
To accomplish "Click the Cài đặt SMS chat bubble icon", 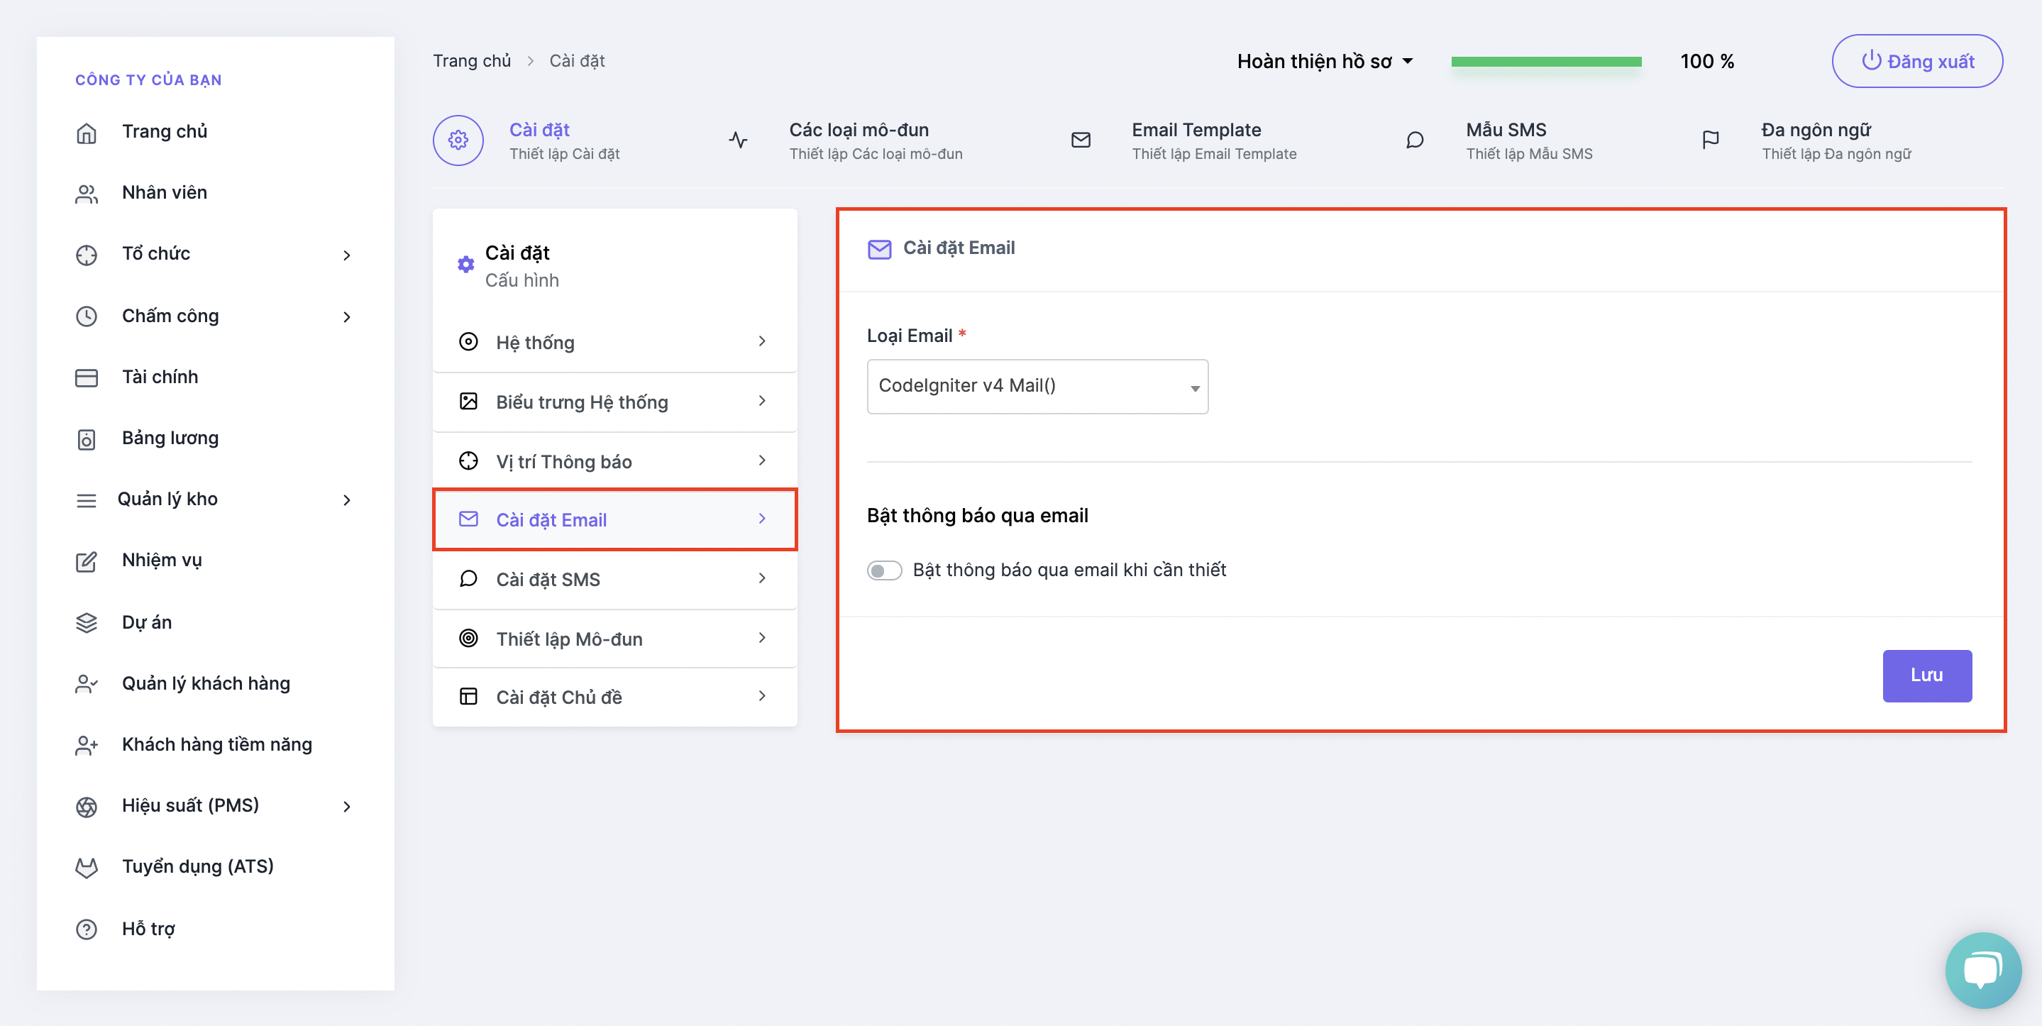I will (x=468, y=579).
